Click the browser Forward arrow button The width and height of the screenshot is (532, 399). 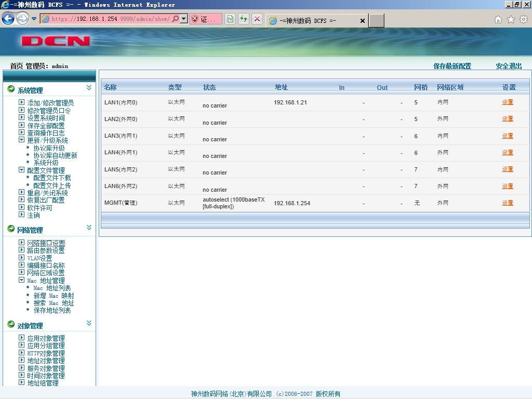tap(22, 19)
